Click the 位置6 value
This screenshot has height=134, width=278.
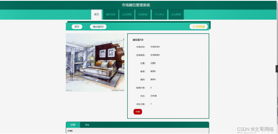pyautogui.click(x=153, y=63)
